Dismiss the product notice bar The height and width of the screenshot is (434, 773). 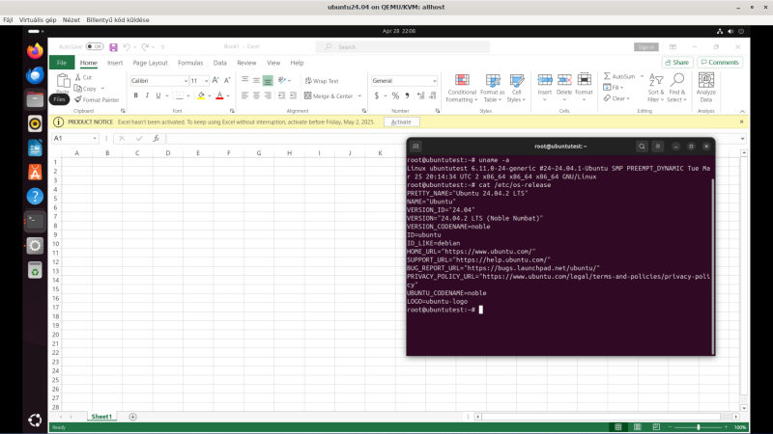pyautogui.click(x=741, y=122)
